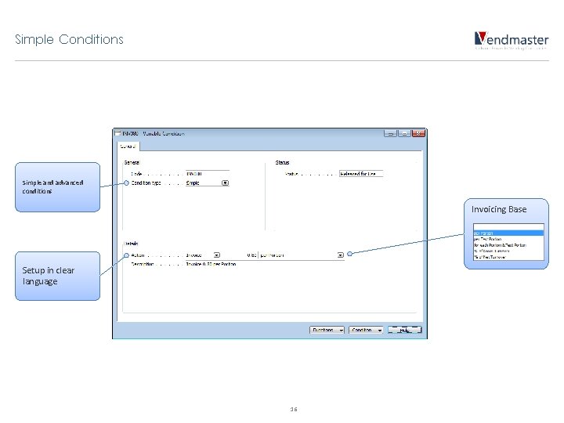The width and height of the screenshot is (564, 423).
Task: Select per Test Portion in the list
Action: 508,239
